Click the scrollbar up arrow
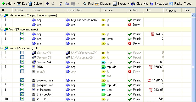196x102 pixels. pyautogui.click(x=193, y=15)
